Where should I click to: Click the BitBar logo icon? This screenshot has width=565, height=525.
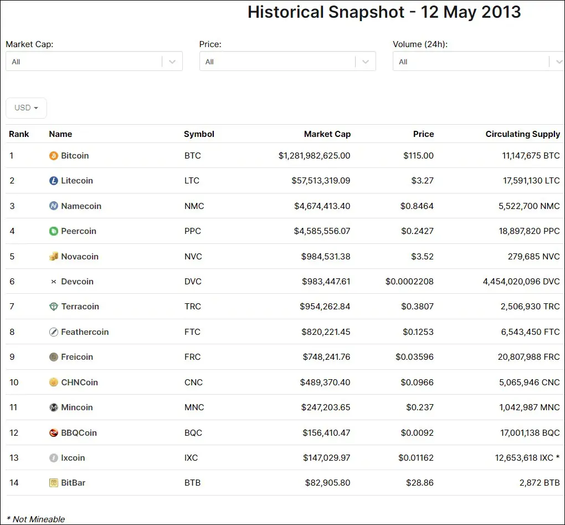pos(53,483)
